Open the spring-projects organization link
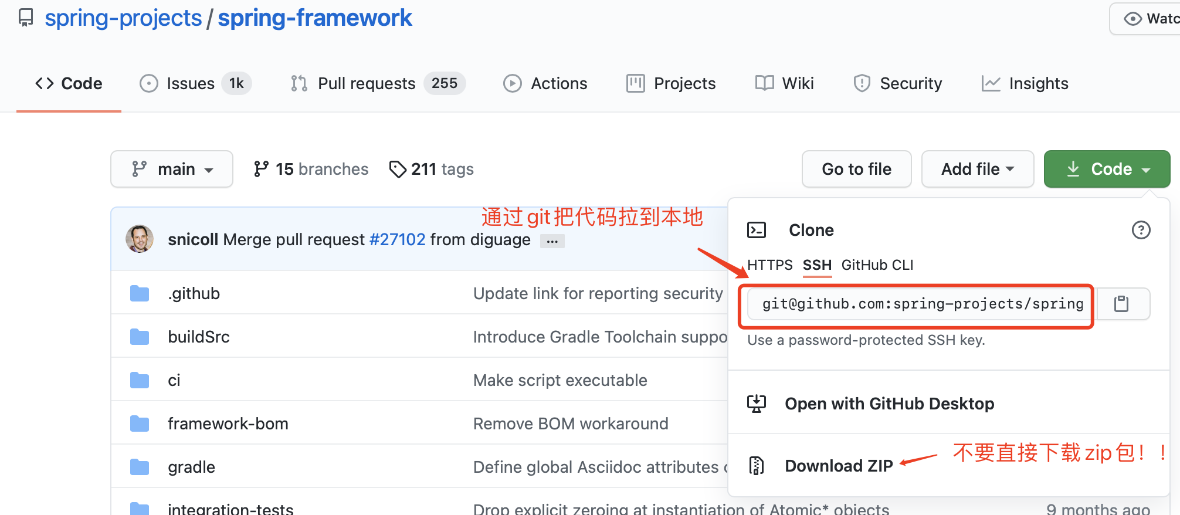Screen dimensions: 1180x515 click(x=123, y=18)
